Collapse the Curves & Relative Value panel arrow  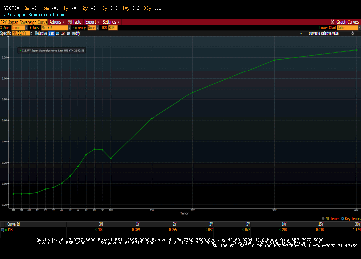301,33
